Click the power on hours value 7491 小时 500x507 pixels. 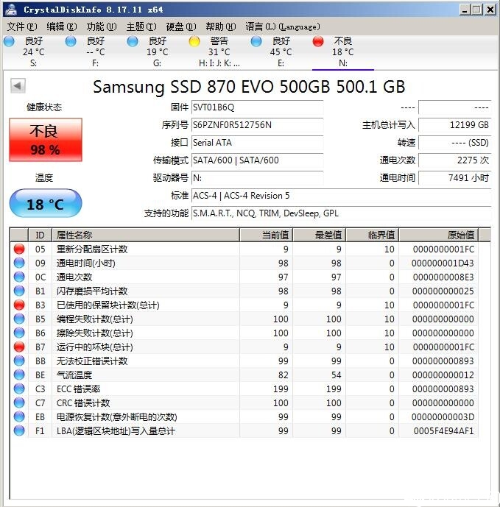pos(454,178)
